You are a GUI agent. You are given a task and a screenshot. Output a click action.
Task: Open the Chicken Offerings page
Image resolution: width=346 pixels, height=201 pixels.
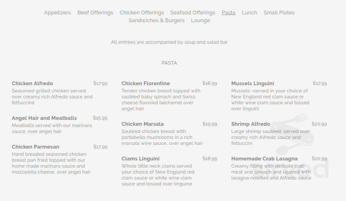[x=141, y=12]
